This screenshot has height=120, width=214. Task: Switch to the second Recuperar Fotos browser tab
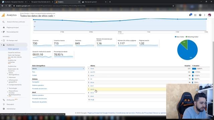click(41, 2)
